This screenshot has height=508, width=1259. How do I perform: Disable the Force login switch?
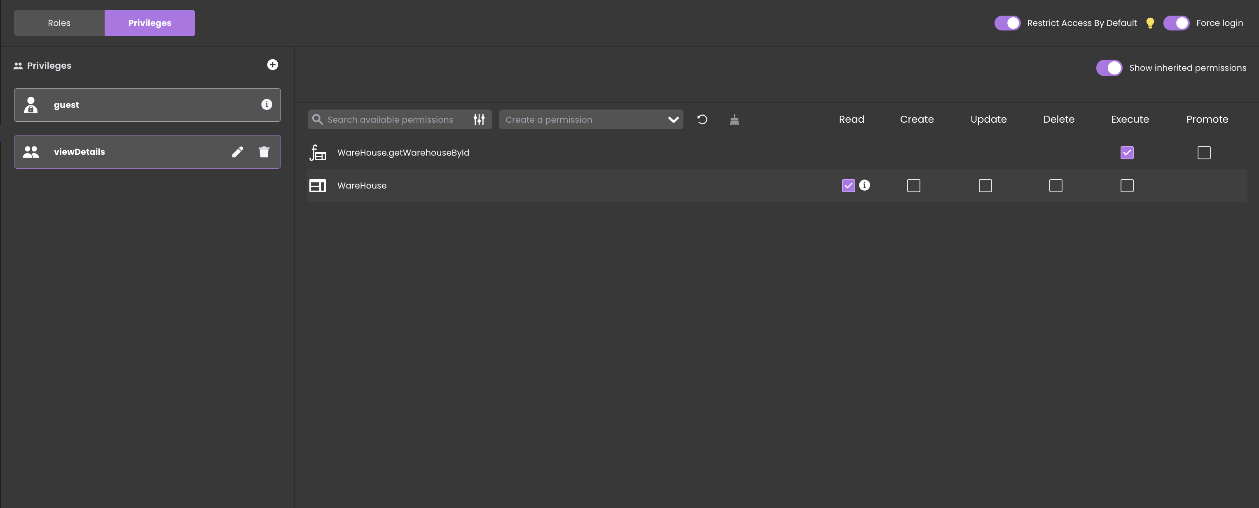pyautogui.click(x=1176, y=23)
